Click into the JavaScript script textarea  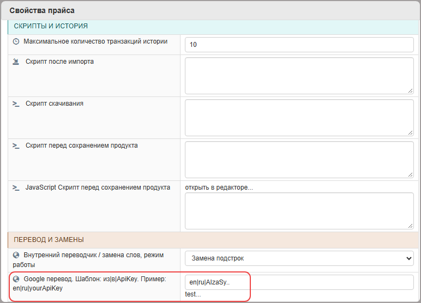click(299, 211)
